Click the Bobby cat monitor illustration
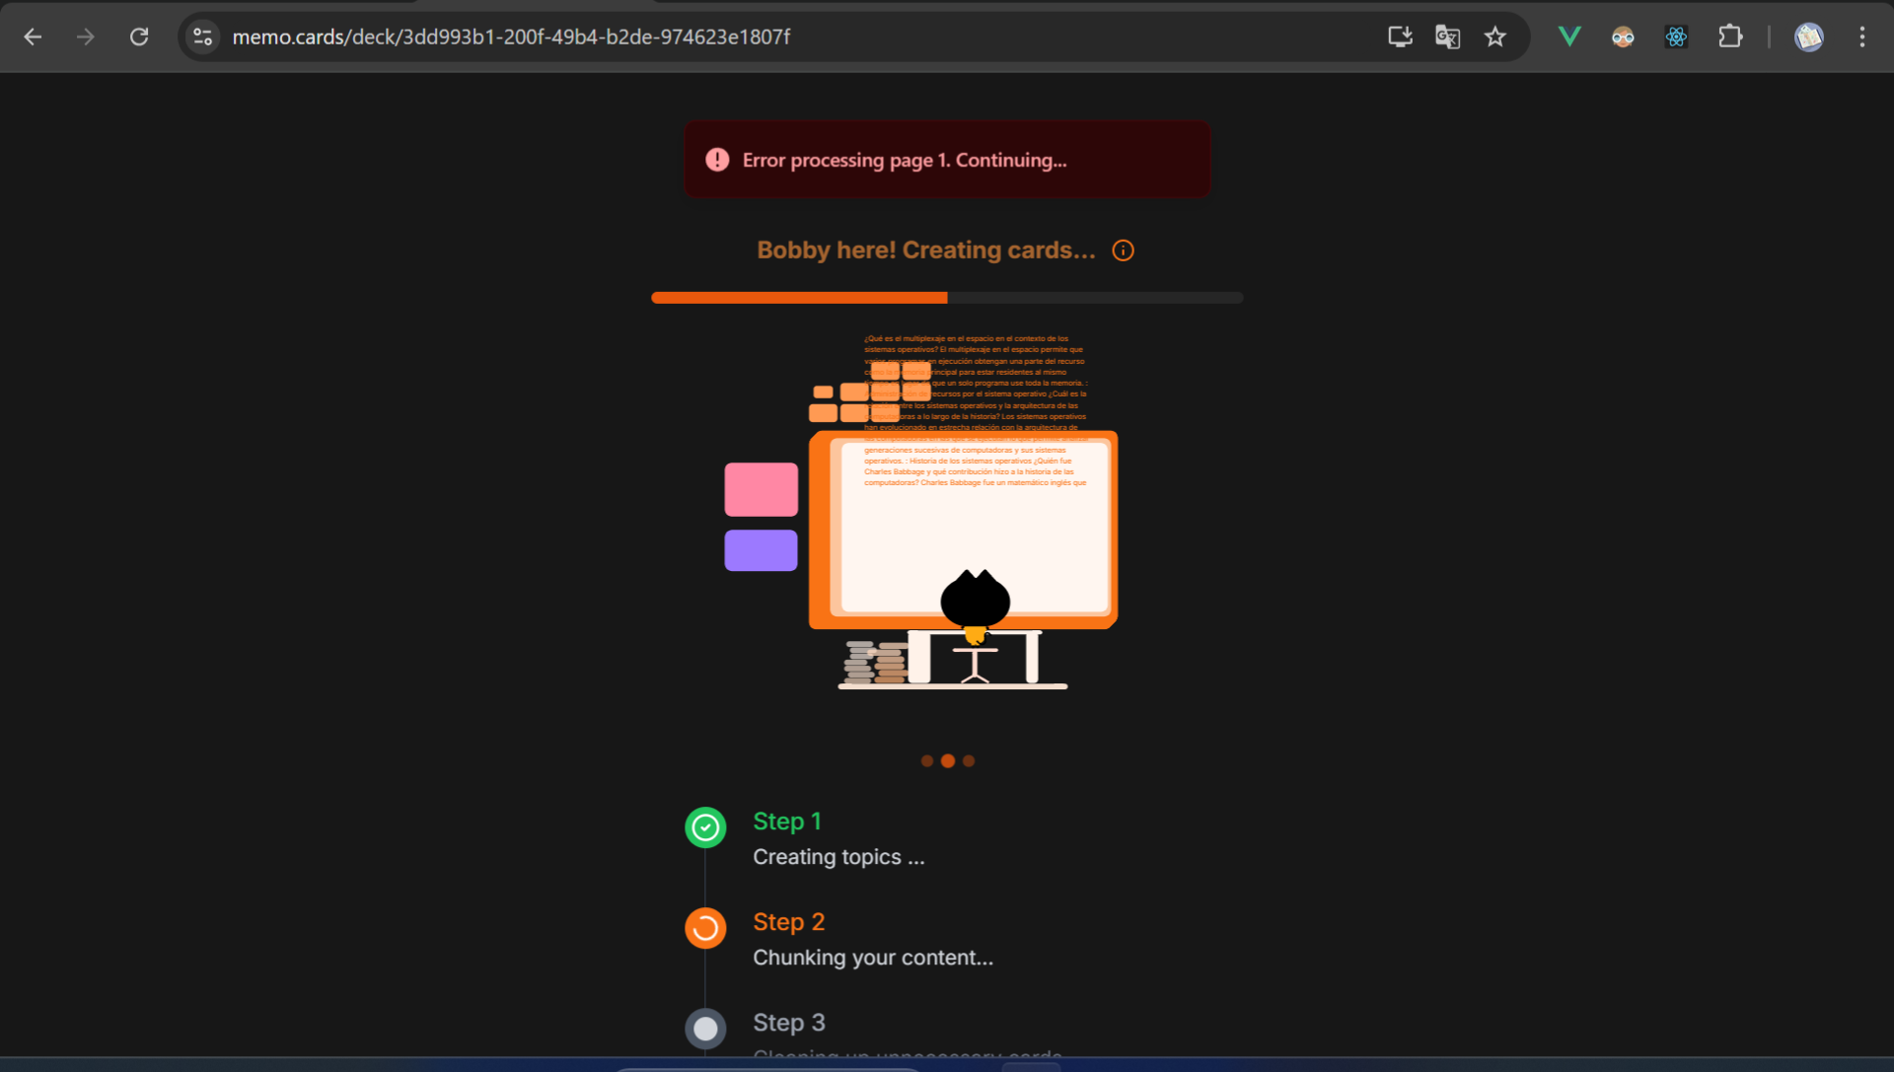1894x1072 pixels. click(x=963, y=530)
